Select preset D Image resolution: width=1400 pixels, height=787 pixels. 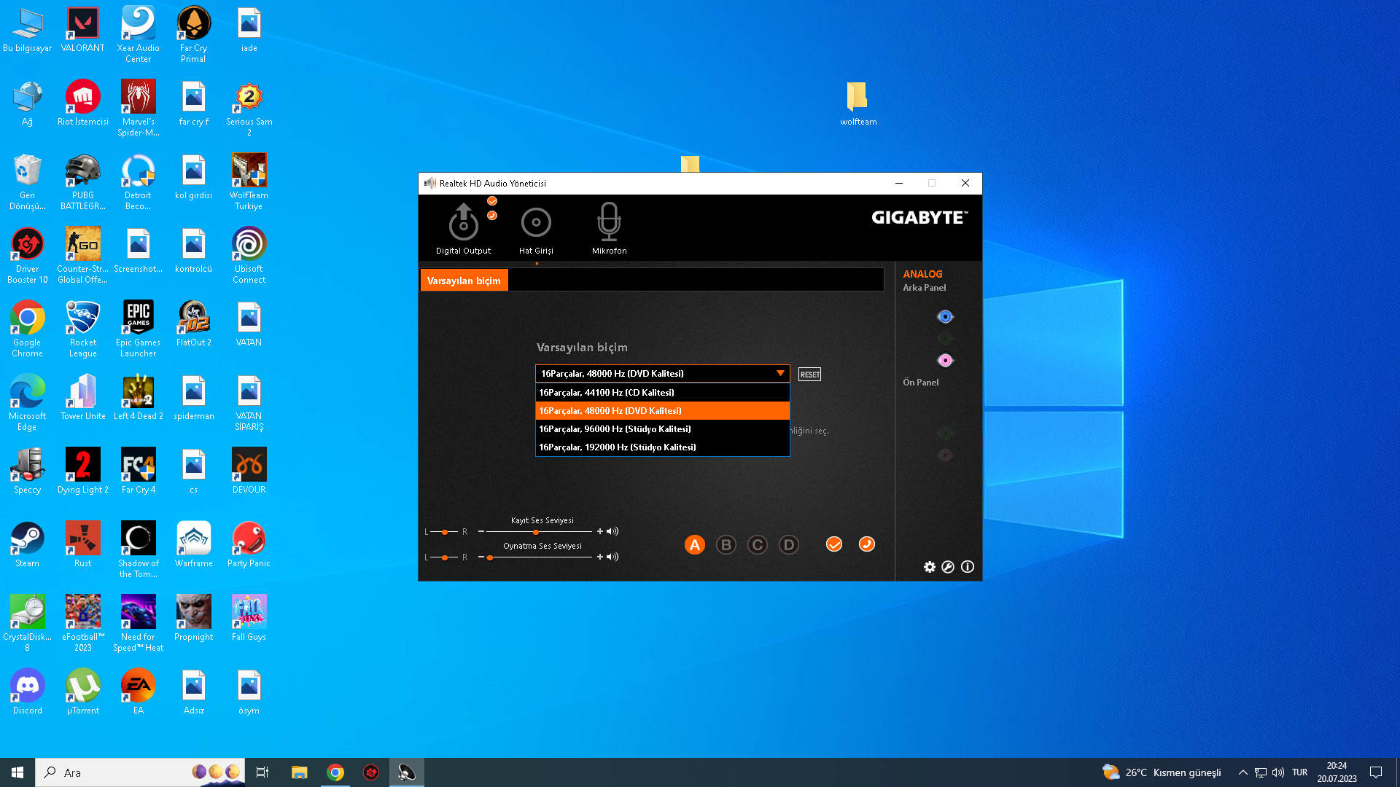789,544
